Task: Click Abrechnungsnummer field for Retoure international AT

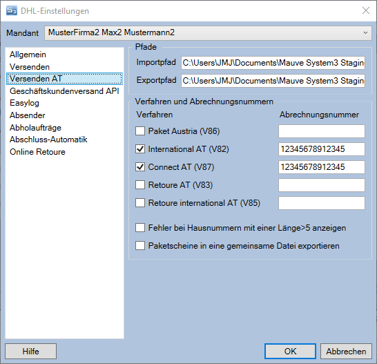Action: coord(322,203)
